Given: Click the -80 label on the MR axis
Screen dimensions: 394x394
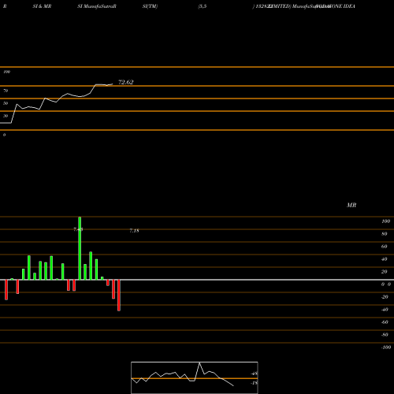Looking at the screenshot, I should click(385, 335).
